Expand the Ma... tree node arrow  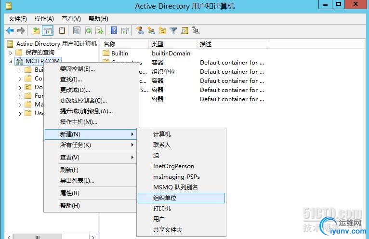[20, 105]
